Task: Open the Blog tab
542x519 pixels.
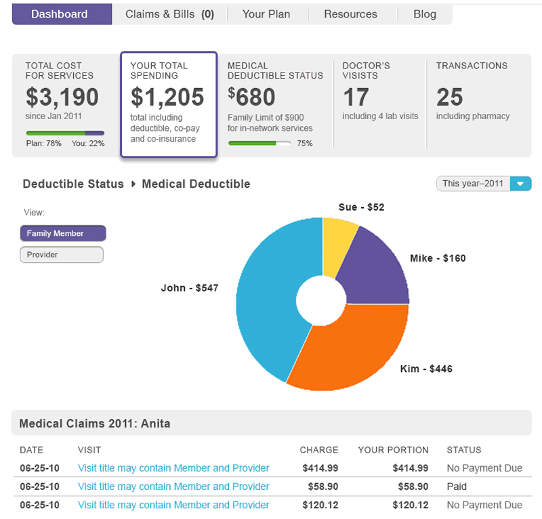Action: [425, 14]
